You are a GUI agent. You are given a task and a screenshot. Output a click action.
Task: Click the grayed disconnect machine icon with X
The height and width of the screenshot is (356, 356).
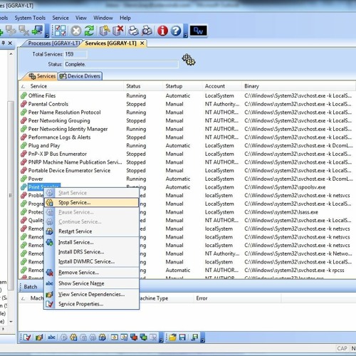tap(23, 31)
